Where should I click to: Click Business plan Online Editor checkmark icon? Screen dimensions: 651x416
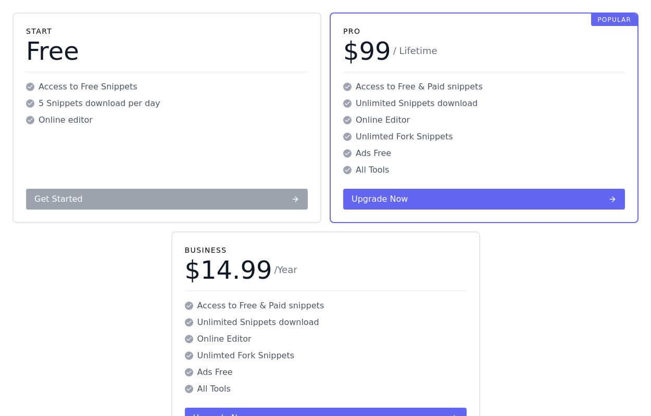(x=189, y=339)
